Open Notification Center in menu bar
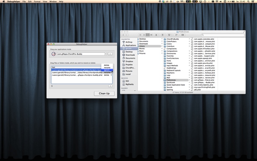The width and height of the screenshot is (257, 161). click(x=253, y=2)
